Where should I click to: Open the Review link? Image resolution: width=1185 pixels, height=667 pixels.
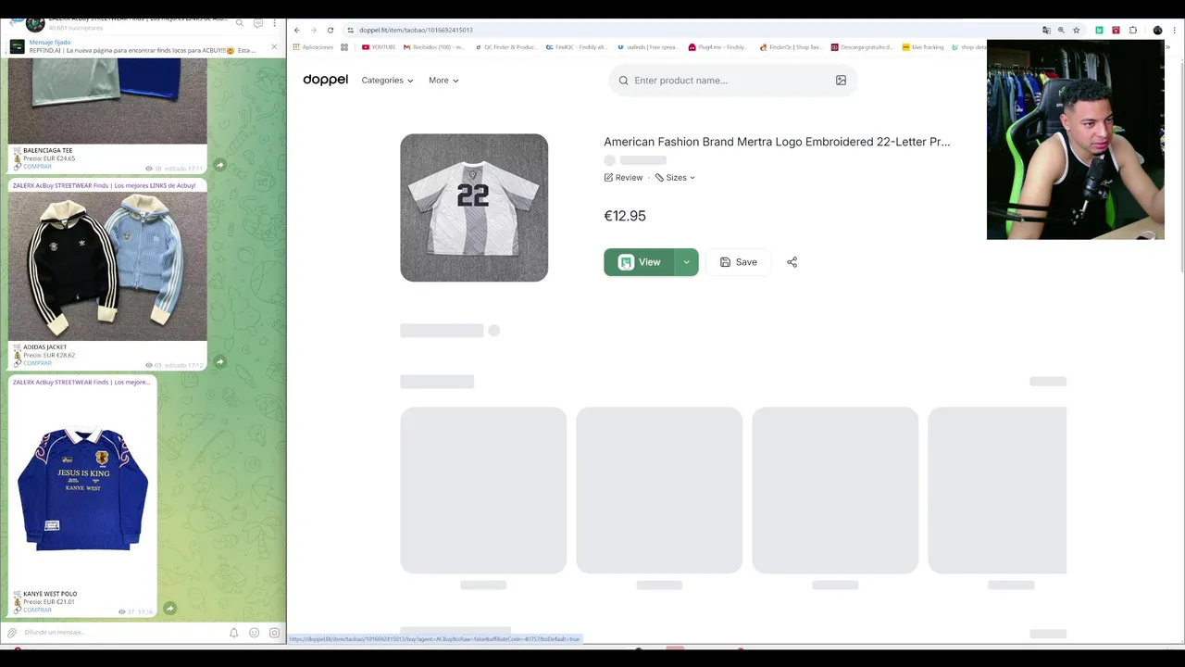coord(623,178)
